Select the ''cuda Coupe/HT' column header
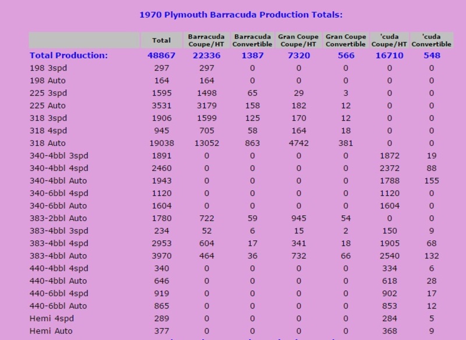Viewport: 466px width, 340px height. 389,40
